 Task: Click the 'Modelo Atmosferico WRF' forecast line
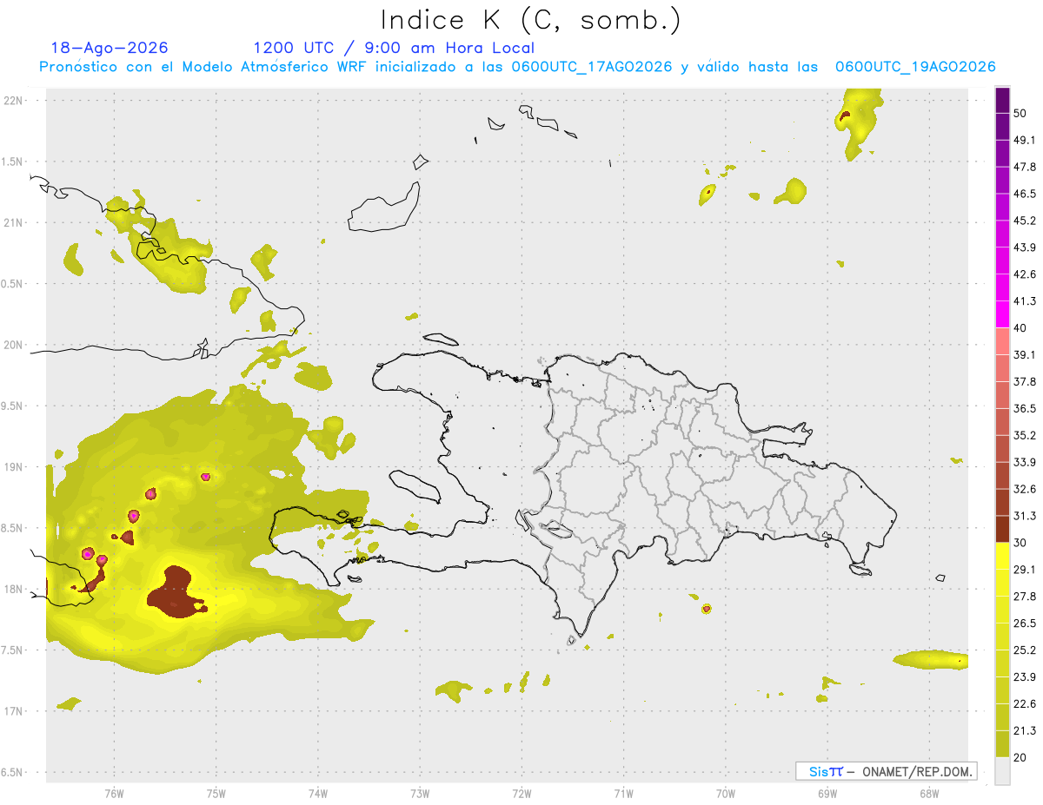coord(517,67)
